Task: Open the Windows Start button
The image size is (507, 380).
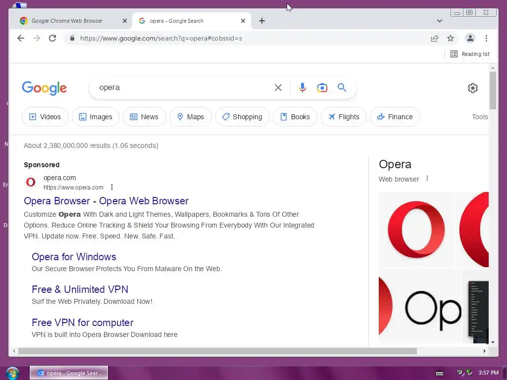Action: [12, 373]
